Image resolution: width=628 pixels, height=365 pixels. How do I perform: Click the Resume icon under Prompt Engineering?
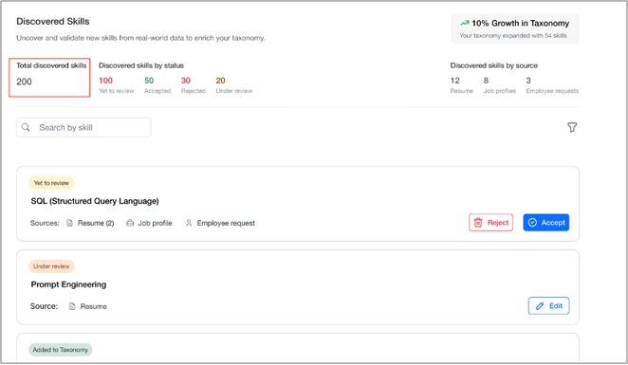(72, 306)
